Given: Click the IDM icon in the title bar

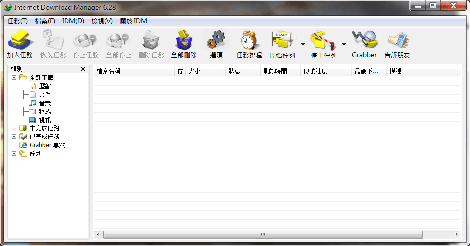Looking at the screenshot, I should (8, 7).
